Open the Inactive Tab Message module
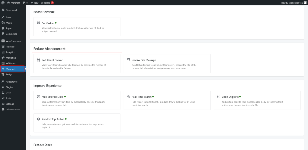The height and width of the screenshot is (150, 308). click(167, 64)
